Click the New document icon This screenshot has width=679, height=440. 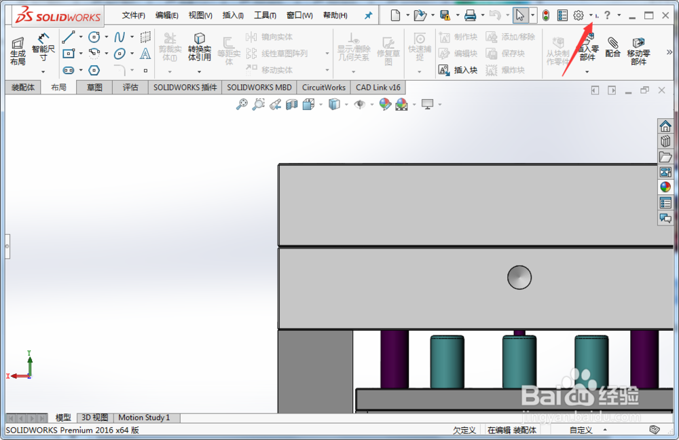pos(395,16)
